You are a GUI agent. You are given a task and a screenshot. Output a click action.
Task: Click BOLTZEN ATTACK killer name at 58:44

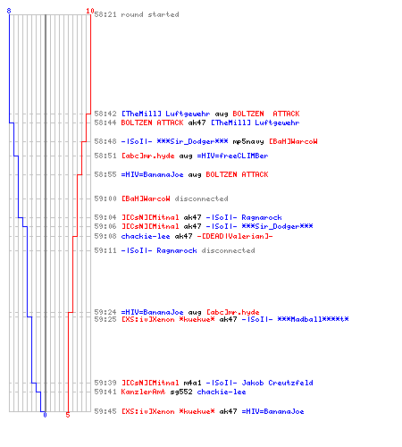tap(152, 122)
